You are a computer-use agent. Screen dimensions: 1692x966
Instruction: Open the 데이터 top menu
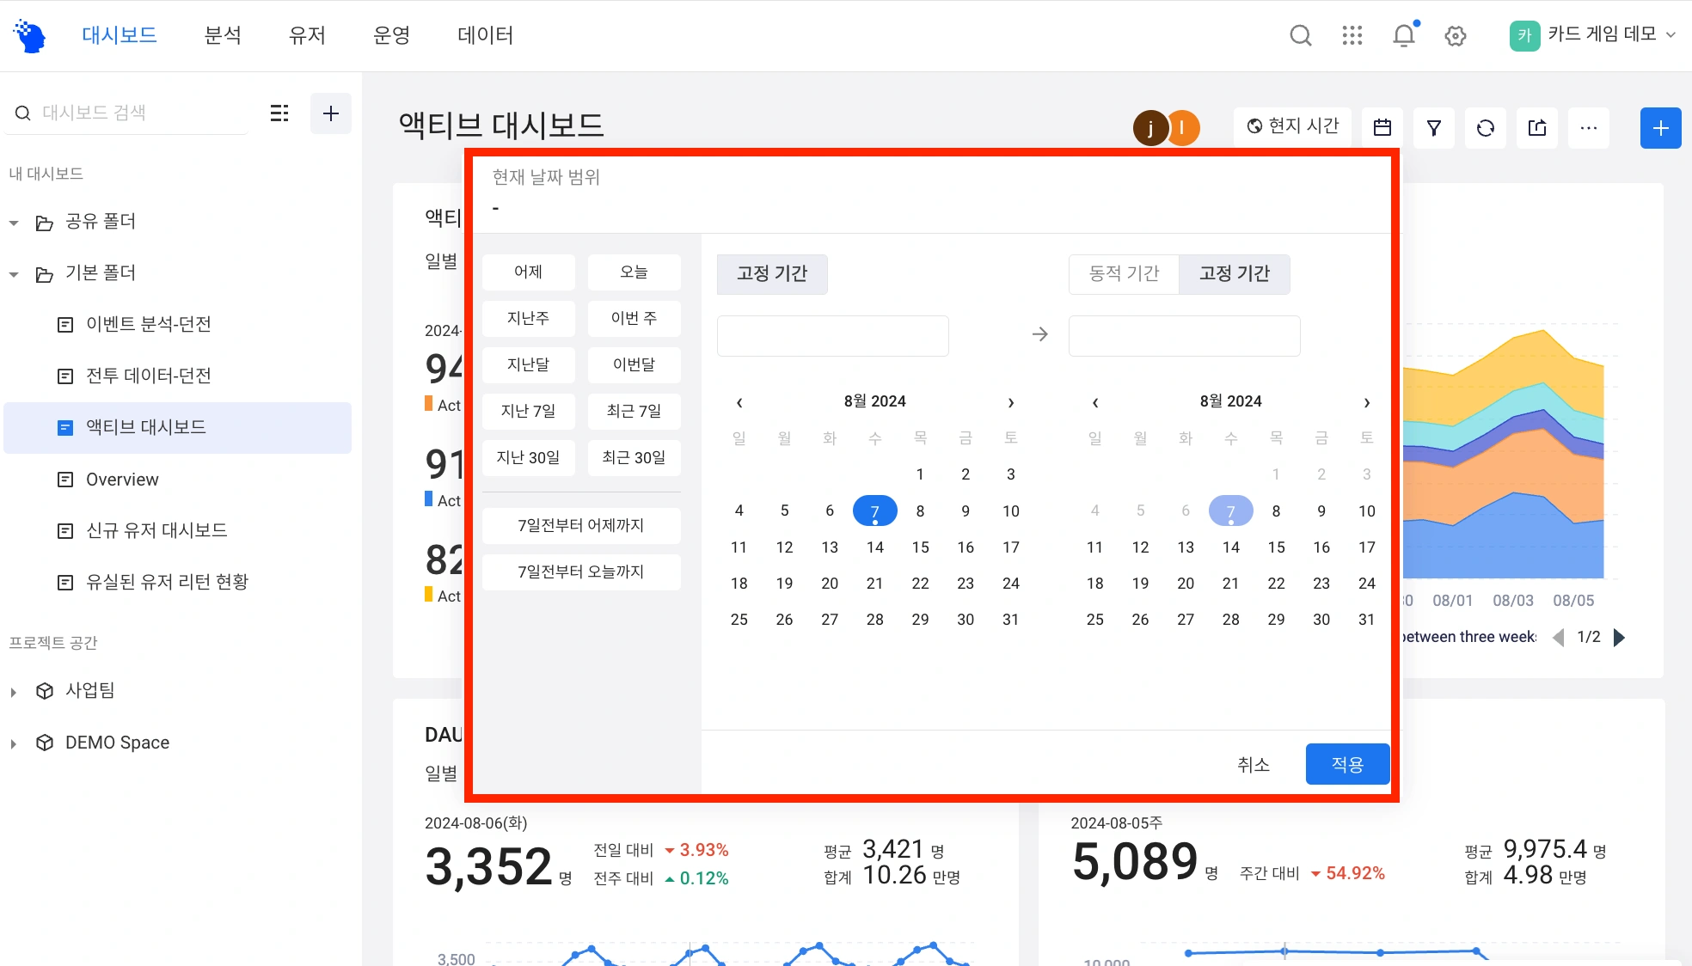tap(486, 35)
